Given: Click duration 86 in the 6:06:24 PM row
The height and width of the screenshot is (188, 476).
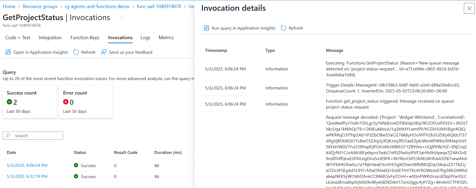Looking at the screenshot, I should point(157,165).
